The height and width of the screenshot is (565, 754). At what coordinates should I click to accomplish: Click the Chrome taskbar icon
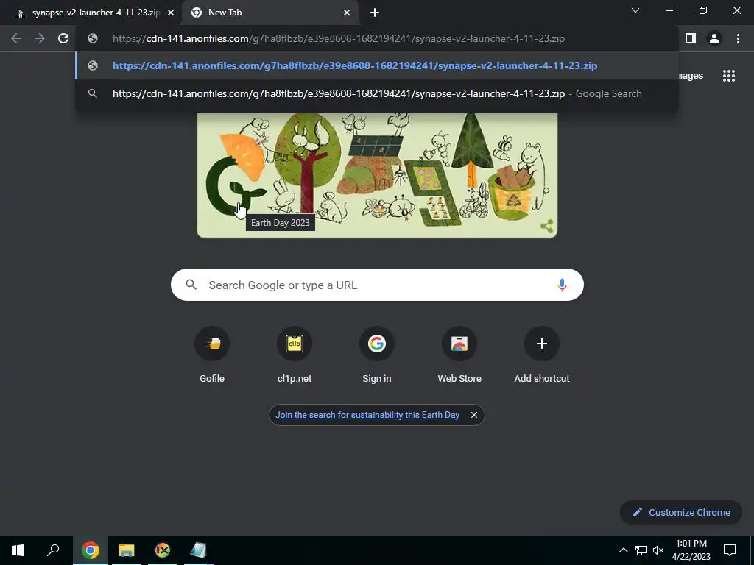click(x=91, y=550)
